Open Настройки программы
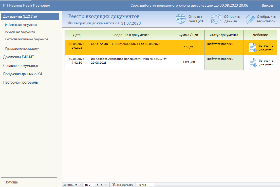280x187 pixels. click(x=21, y=82)
